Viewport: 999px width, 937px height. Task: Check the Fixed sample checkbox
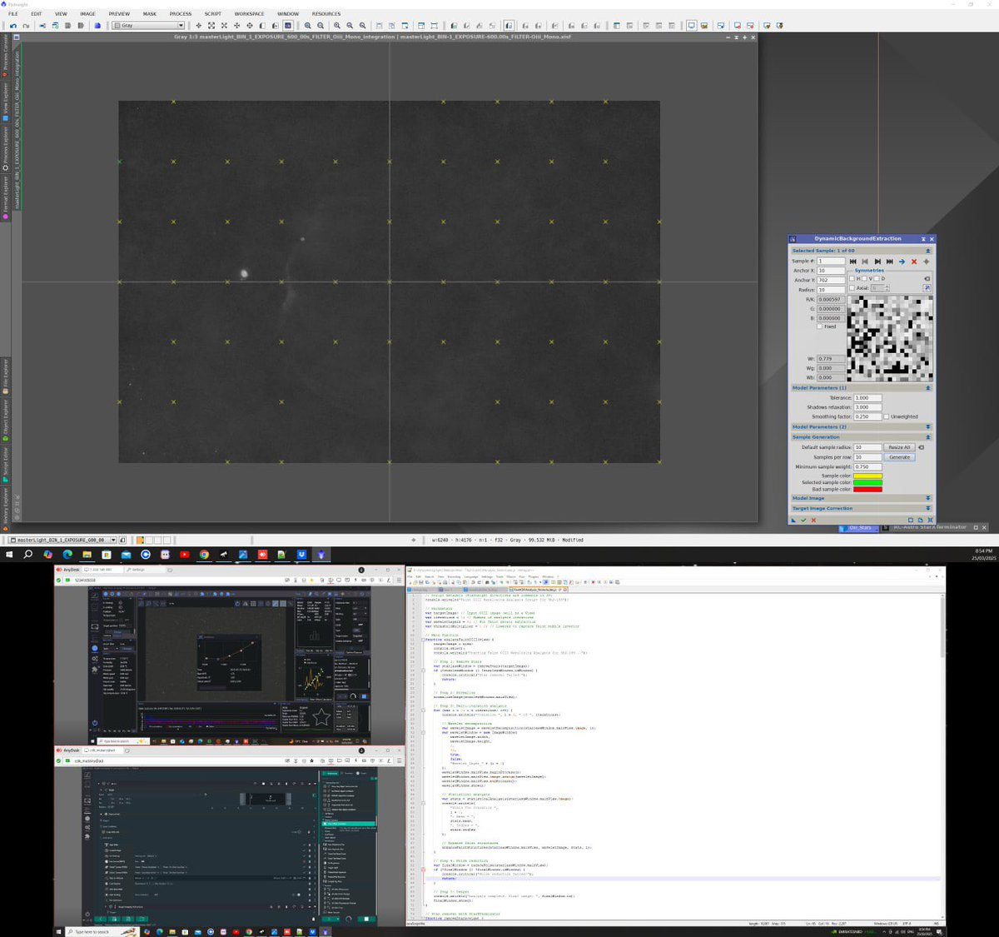pos(819,326)
